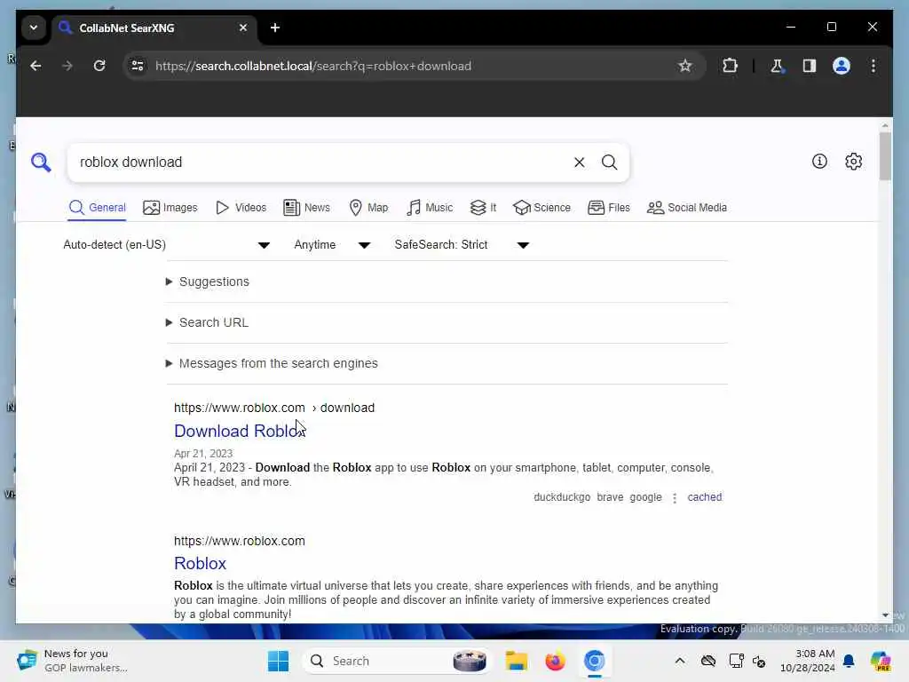Open Copilot preview icon in taskbar
The width and height of the screenshot is (909, 682).
(880, 661)
